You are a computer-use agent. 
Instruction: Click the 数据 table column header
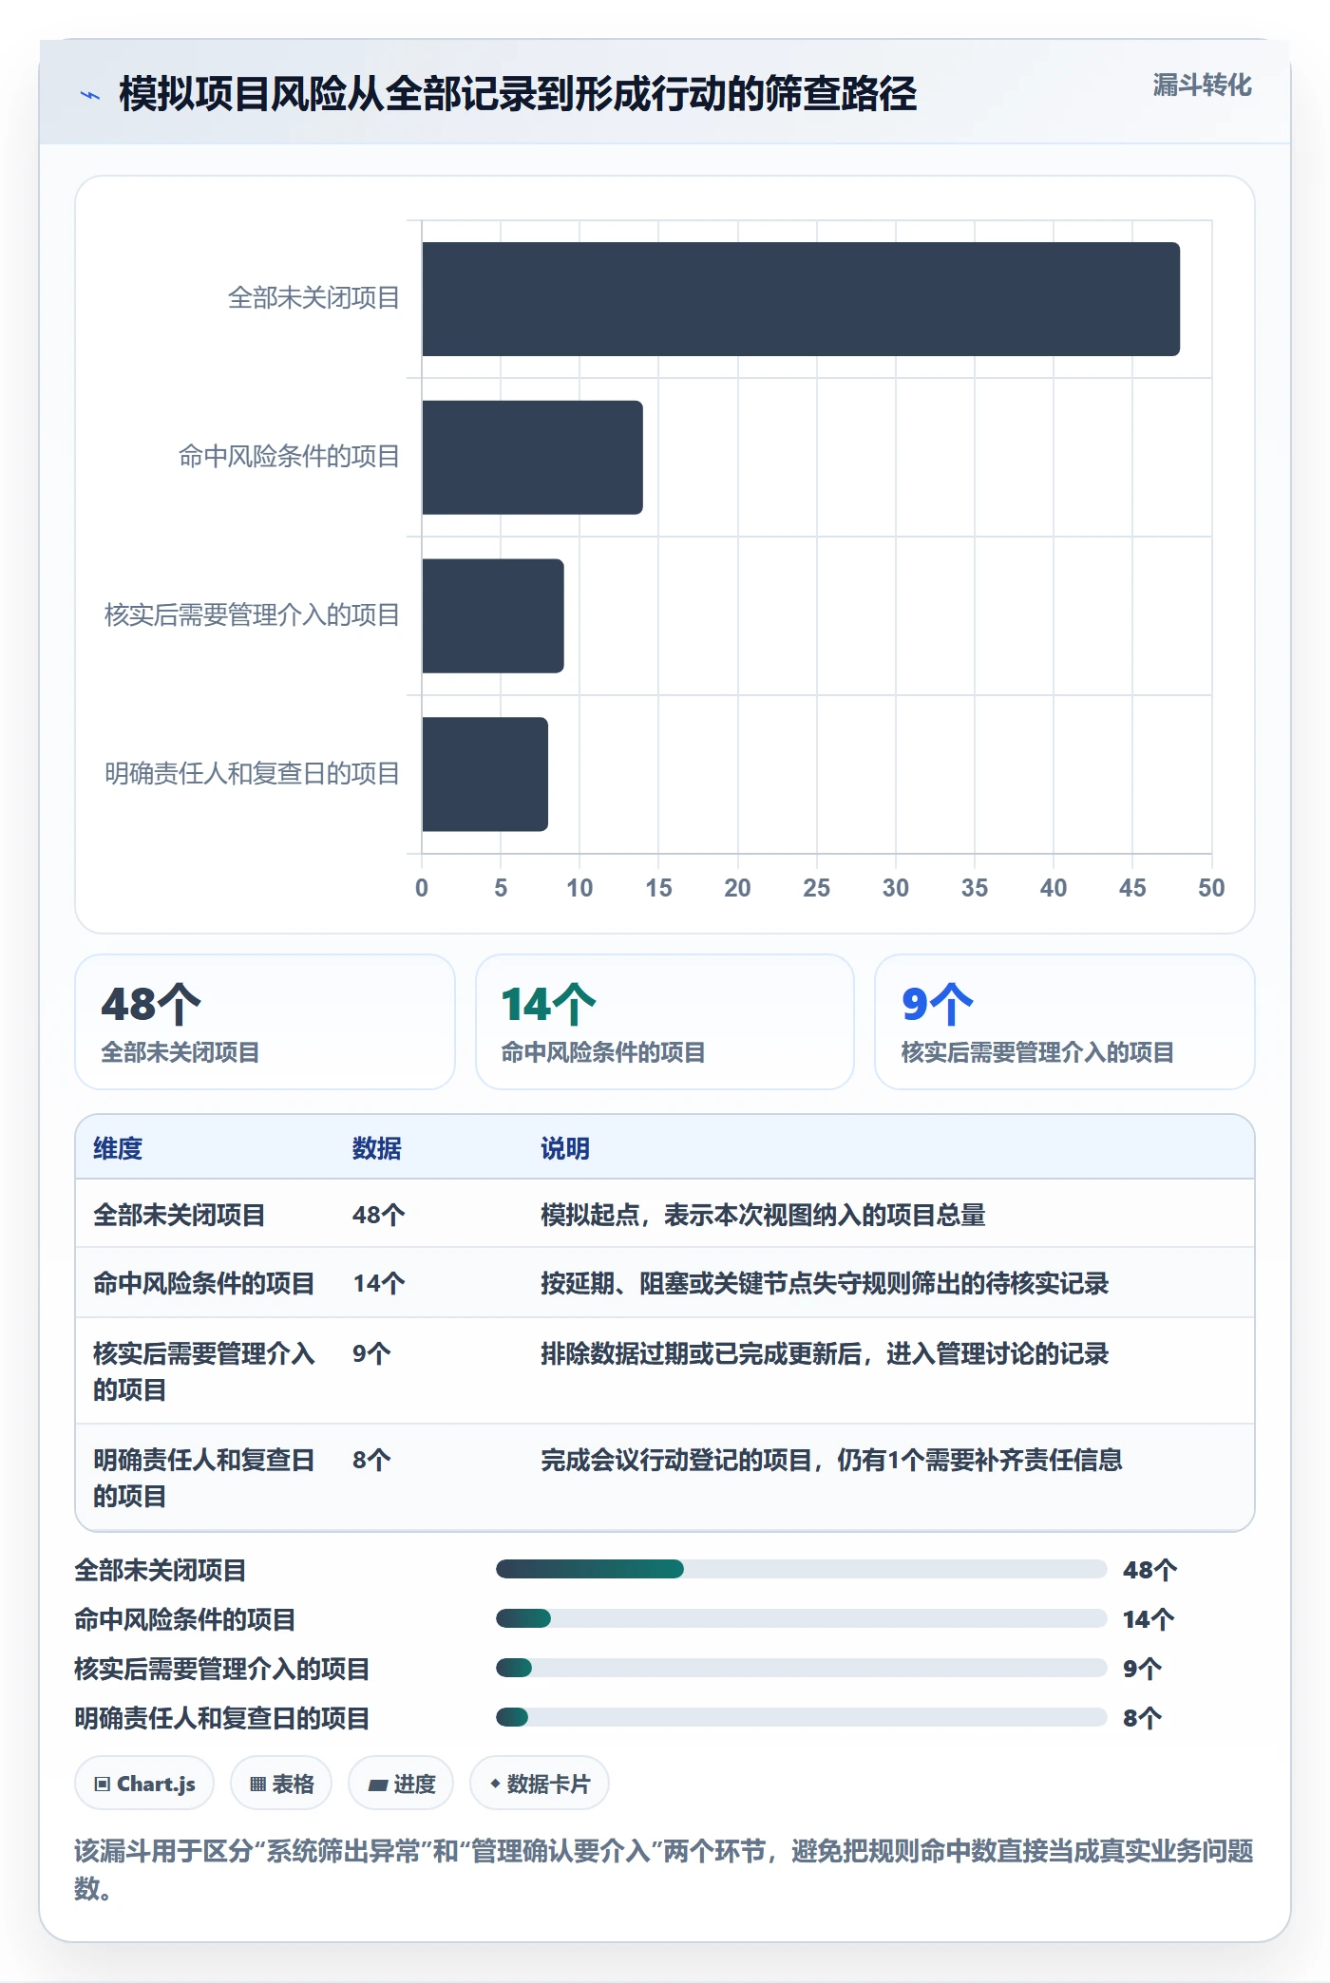point(377,1148)
